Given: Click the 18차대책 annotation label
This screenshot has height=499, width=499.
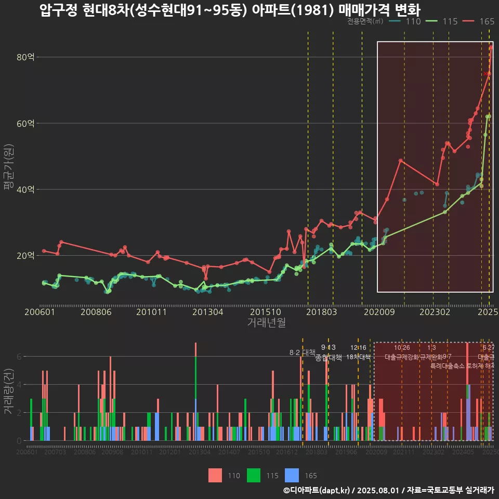Looking at the screenshot, I should pos(358,357).
